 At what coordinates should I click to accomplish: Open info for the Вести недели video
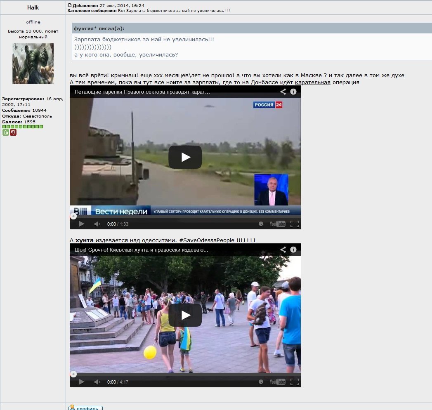tap(293, 92)
